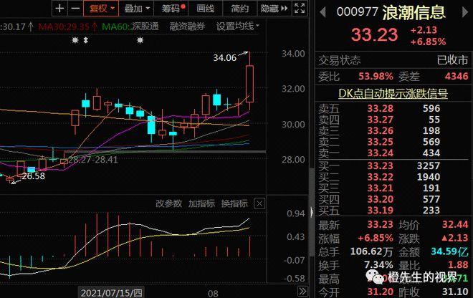Click 改参数 in indicator panel
Image resolution: width=473 pixels, height=298 pixels.
point(168,203)
